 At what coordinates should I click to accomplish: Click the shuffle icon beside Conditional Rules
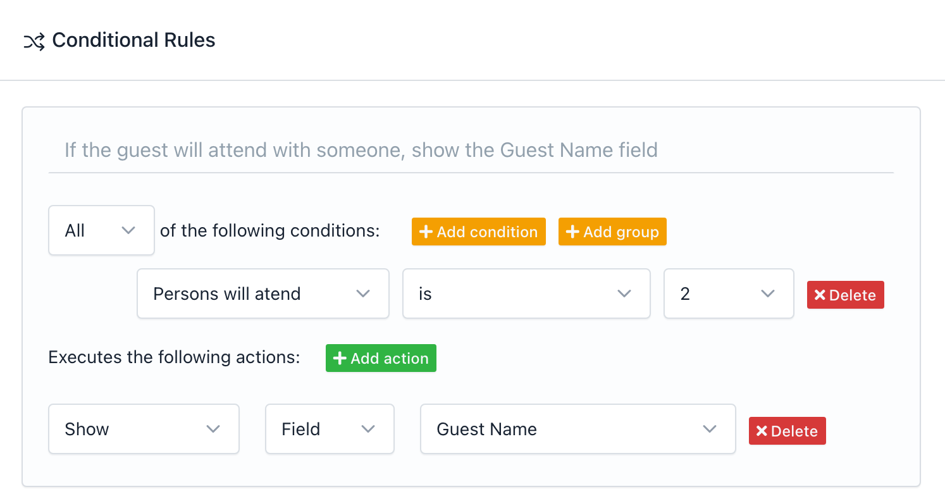click(x=34, y=42)
